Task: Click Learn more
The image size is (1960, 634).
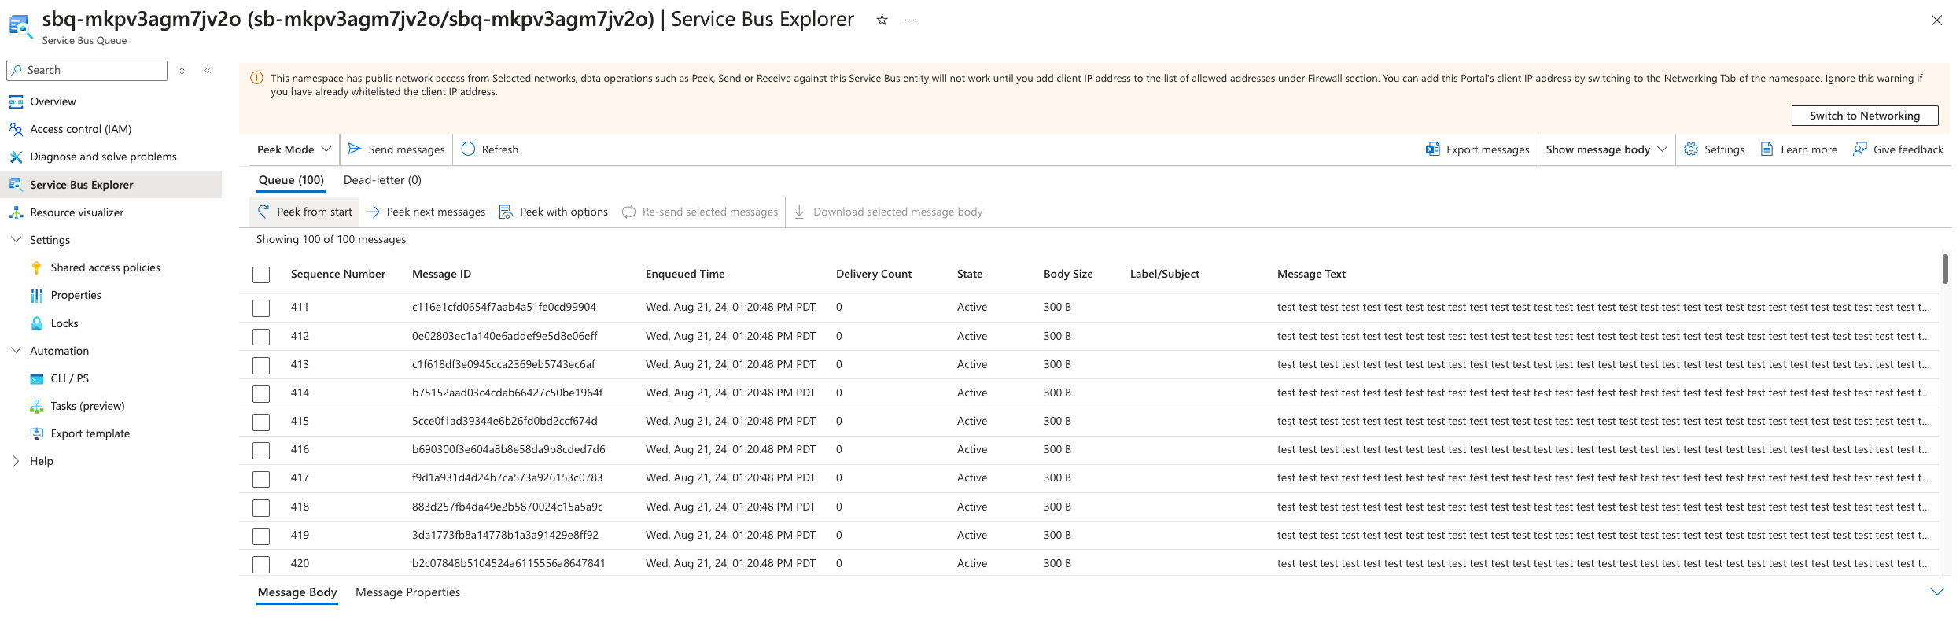Action: pos(1799,149)
